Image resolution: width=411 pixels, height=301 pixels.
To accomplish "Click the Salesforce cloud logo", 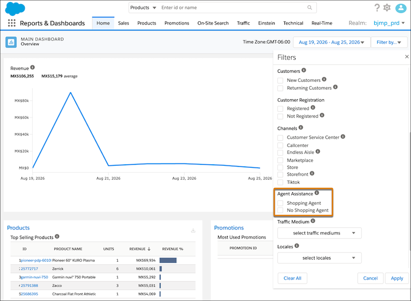I will (15, 9).
